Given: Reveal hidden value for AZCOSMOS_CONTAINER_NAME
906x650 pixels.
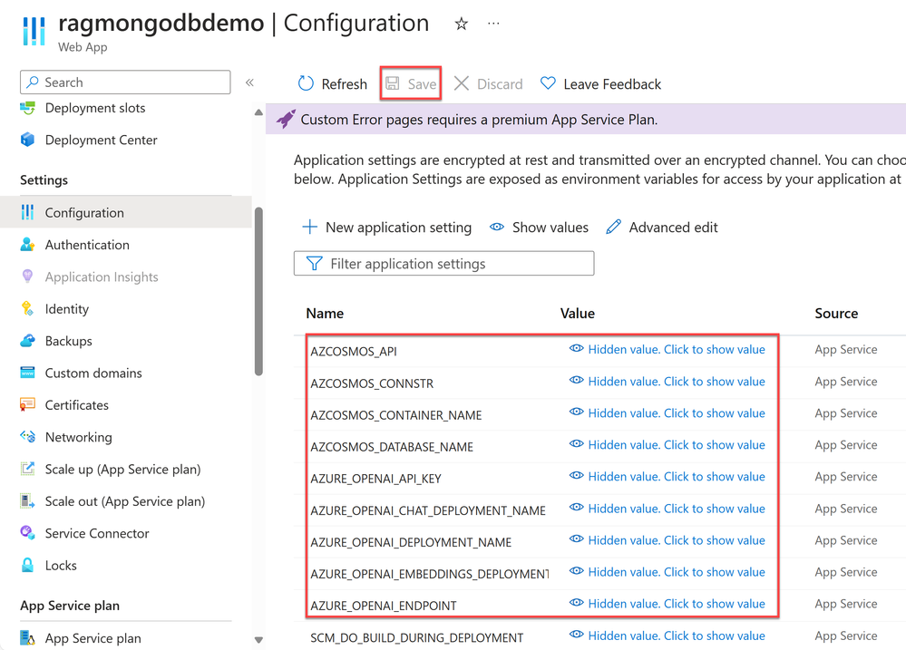Looking at the screenshot, I should coord(667,413).
